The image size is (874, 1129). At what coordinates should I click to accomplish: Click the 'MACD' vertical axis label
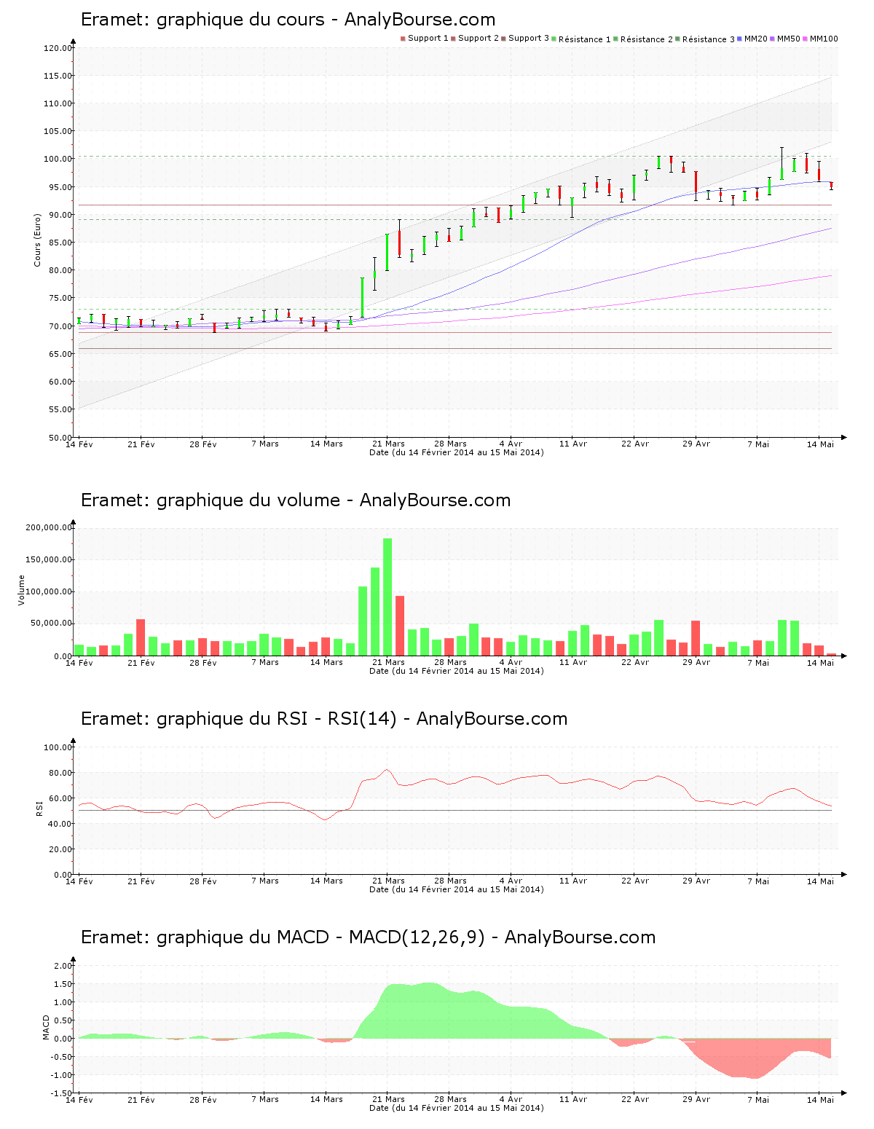46,1027
